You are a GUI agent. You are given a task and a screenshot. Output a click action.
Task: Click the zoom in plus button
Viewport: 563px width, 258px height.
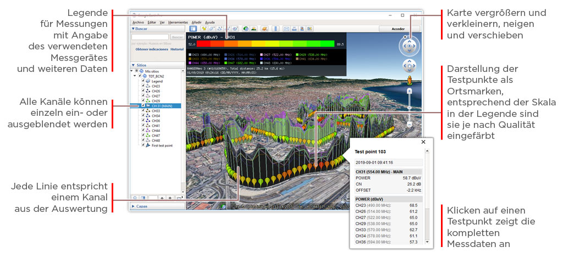[409, 91]
